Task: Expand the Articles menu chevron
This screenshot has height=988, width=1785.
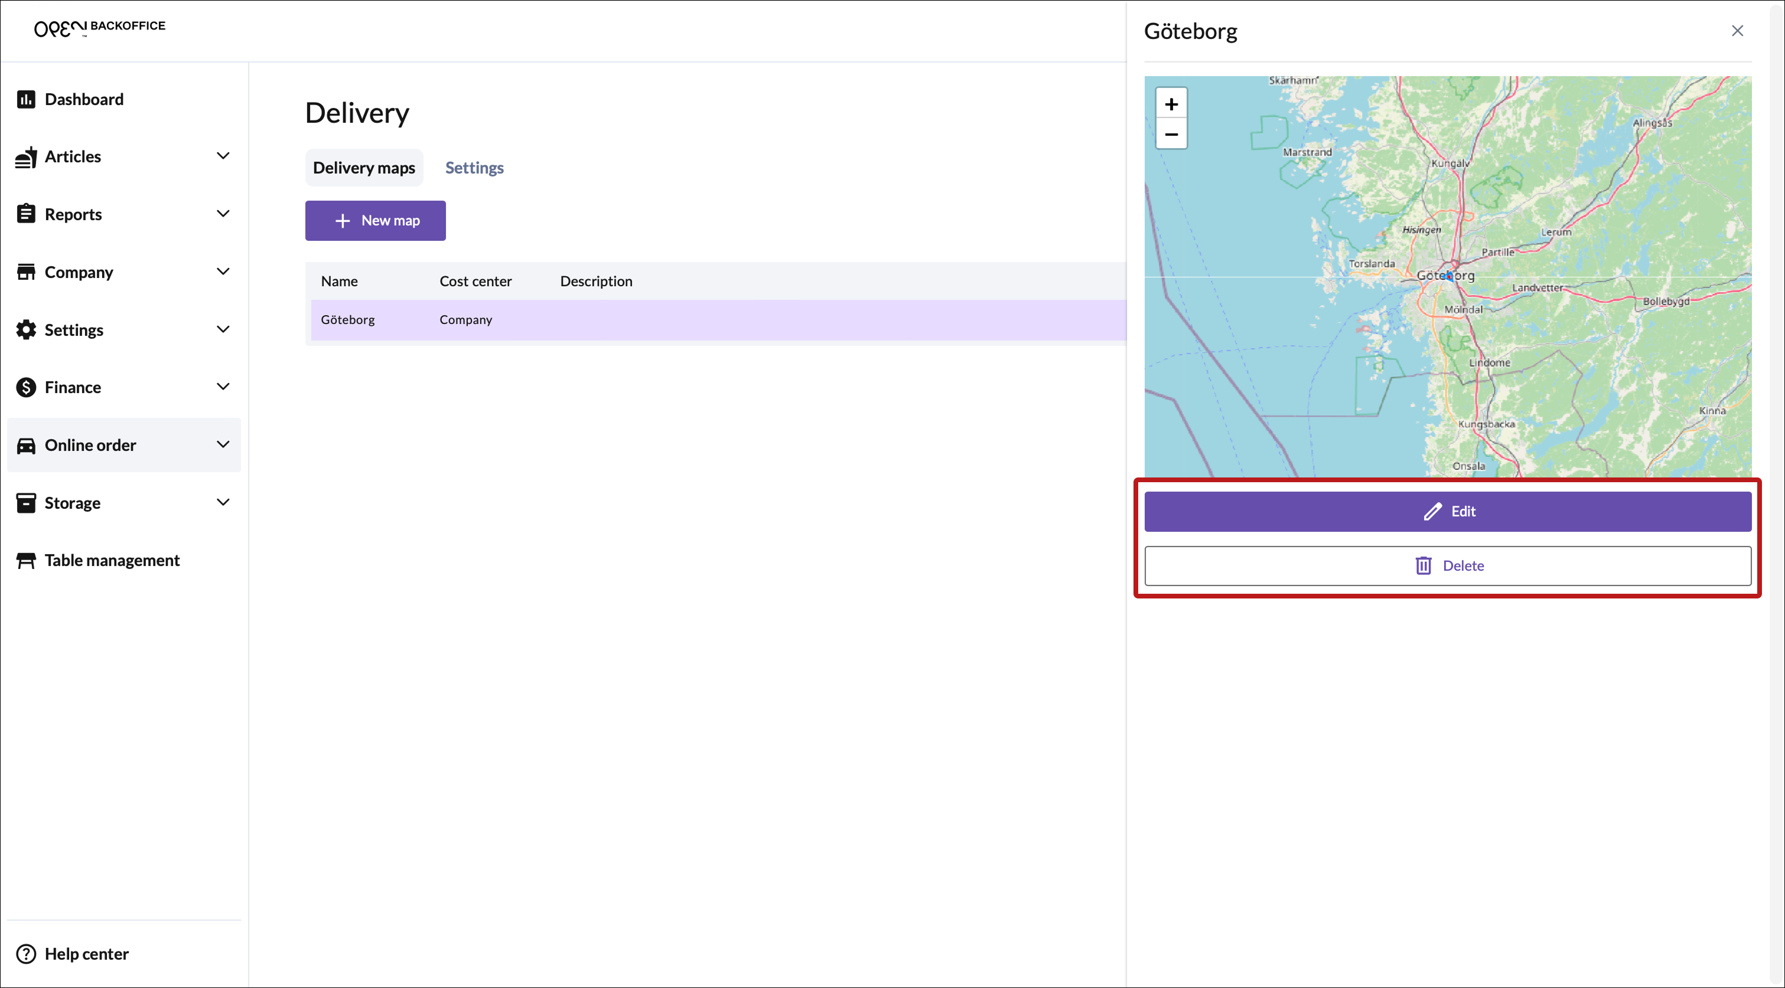Action: [223, 156]
